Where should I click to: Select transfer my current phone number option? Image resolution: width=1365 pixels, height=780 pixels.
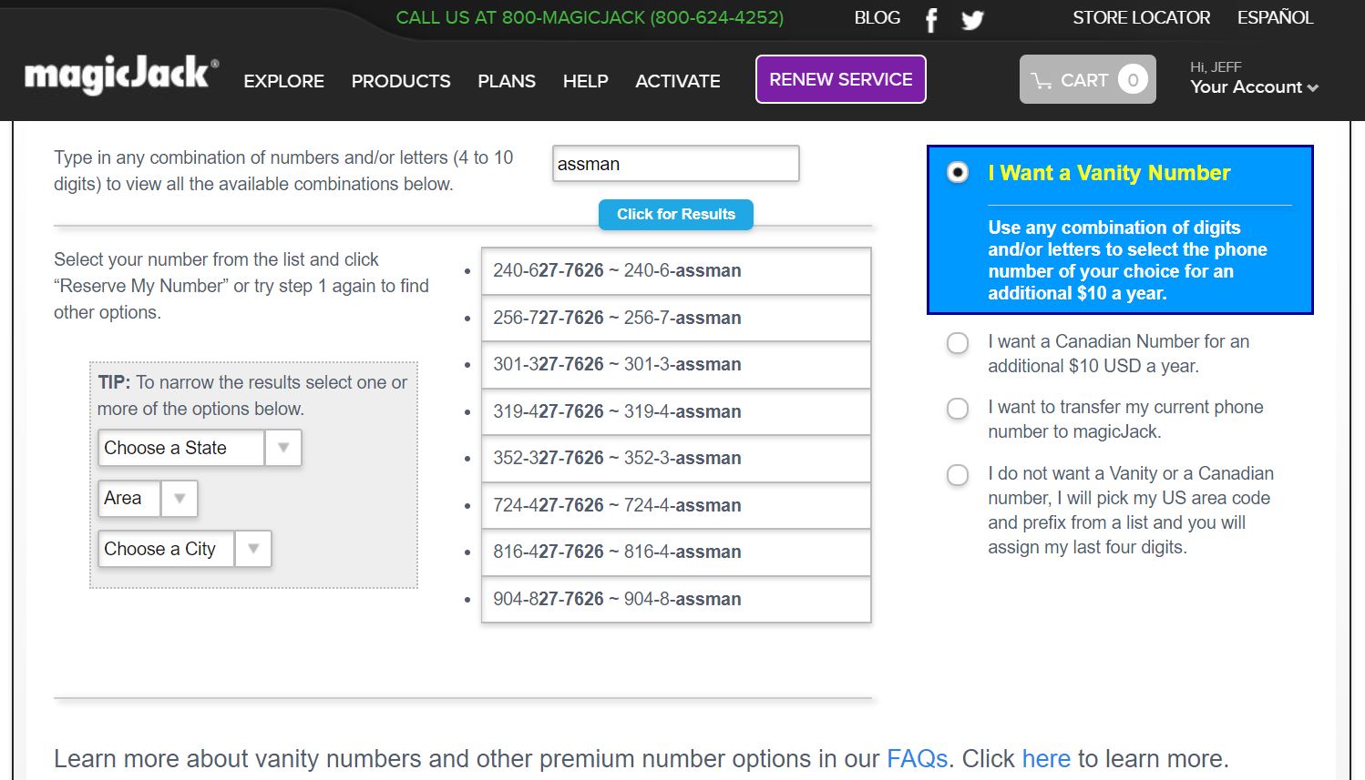[958, 409]
